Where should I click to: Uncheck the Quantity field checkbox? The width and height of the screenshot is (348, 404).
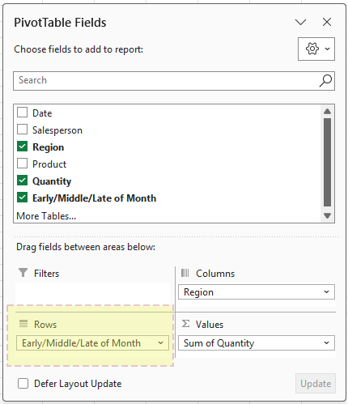(x=22, y=181)
